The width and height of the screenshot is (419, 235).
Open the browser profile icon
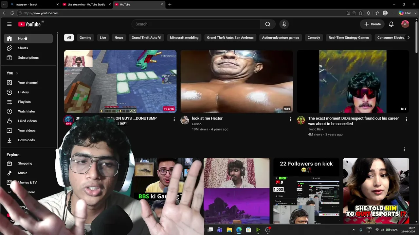point(385,13)
